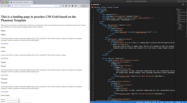The height and width of the screenshot is (103, 187).
Task: Click the Learn More link under Tempus
Action: [5, 75]
